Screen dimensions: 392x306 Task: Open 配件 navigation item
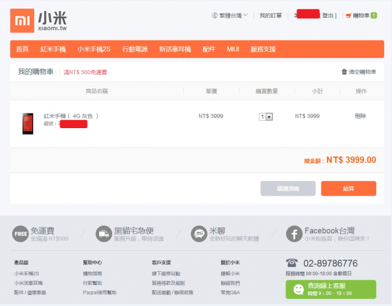[209, 49]
